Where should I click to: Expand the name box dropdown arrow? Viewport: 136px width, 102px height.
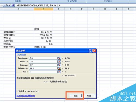(x=1, y=5)
